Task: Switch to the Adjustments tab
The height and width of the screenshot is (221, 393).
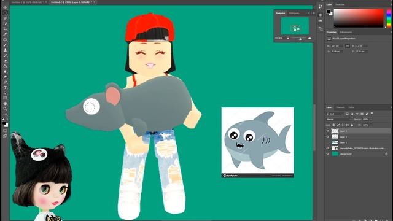Action: 346,32
